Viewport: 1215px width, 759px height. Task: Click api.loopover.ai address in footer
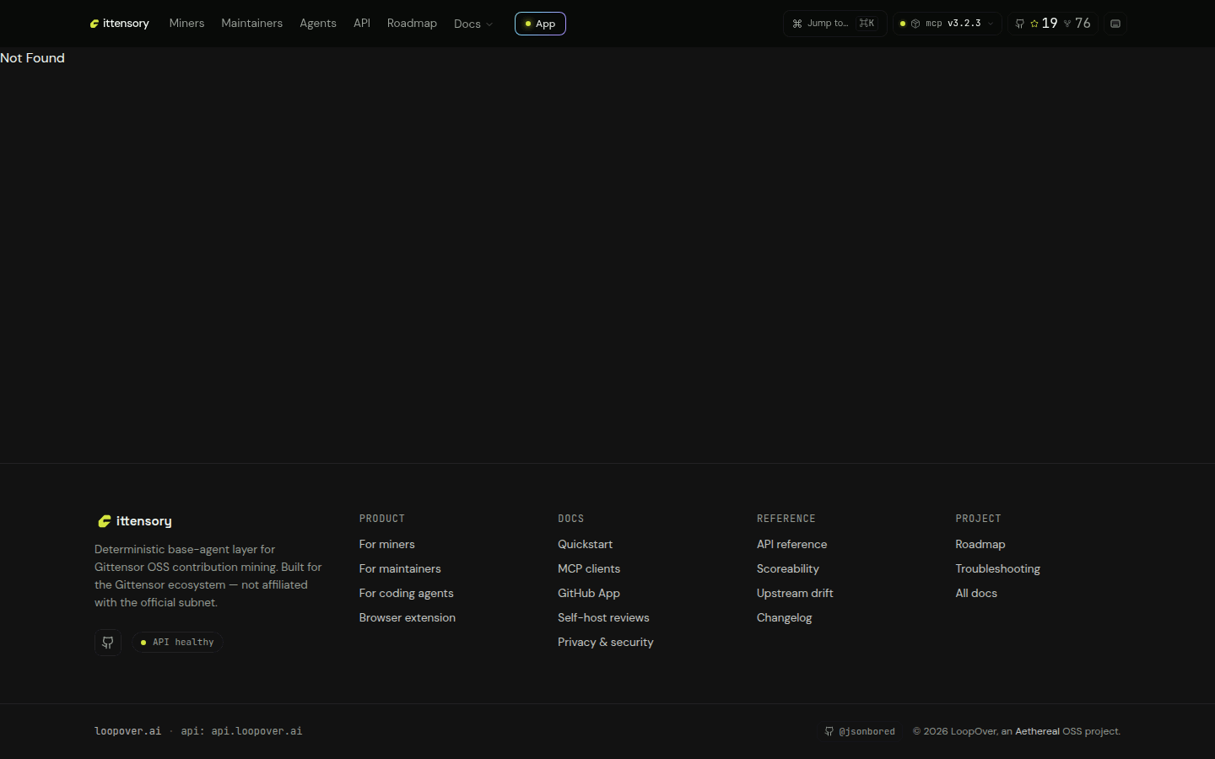pos(256,731)
